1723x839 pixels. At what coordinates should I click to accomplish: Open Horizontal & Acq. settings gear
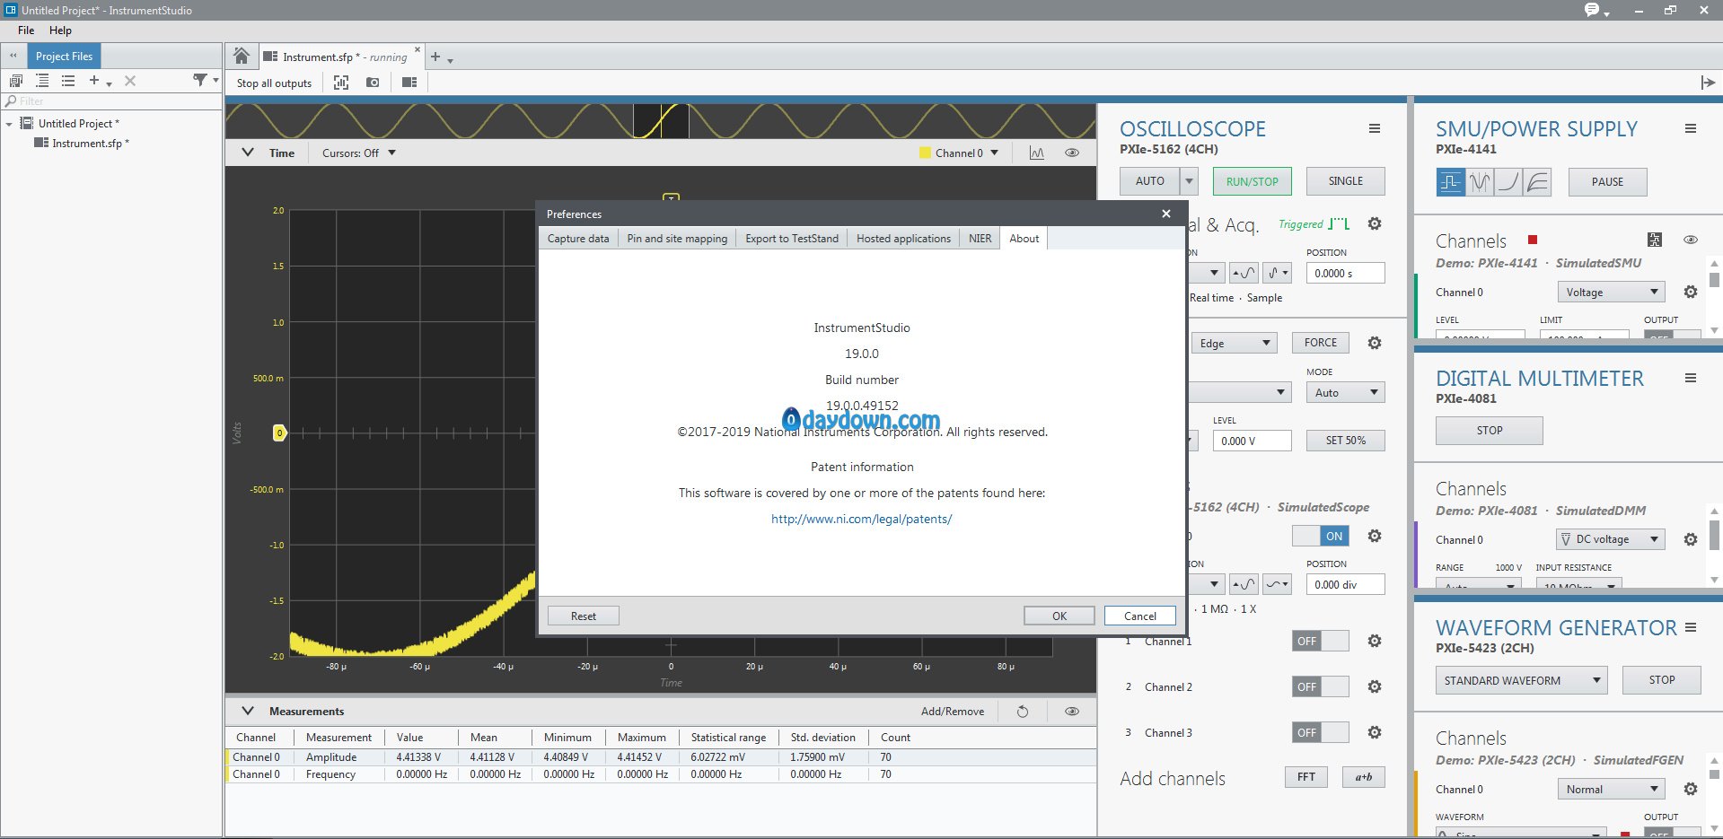tap(1374, 224)
